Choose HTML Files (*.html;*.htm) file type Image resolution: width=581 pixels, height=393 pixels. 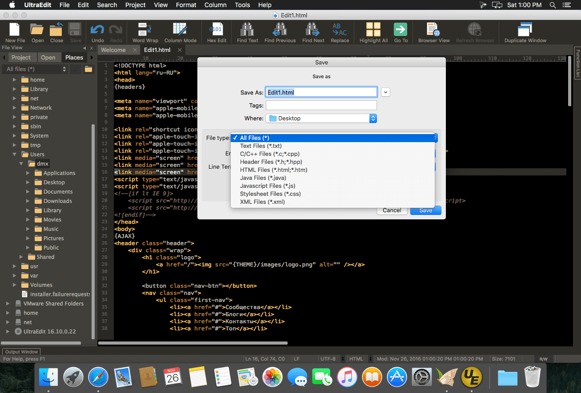273,170
